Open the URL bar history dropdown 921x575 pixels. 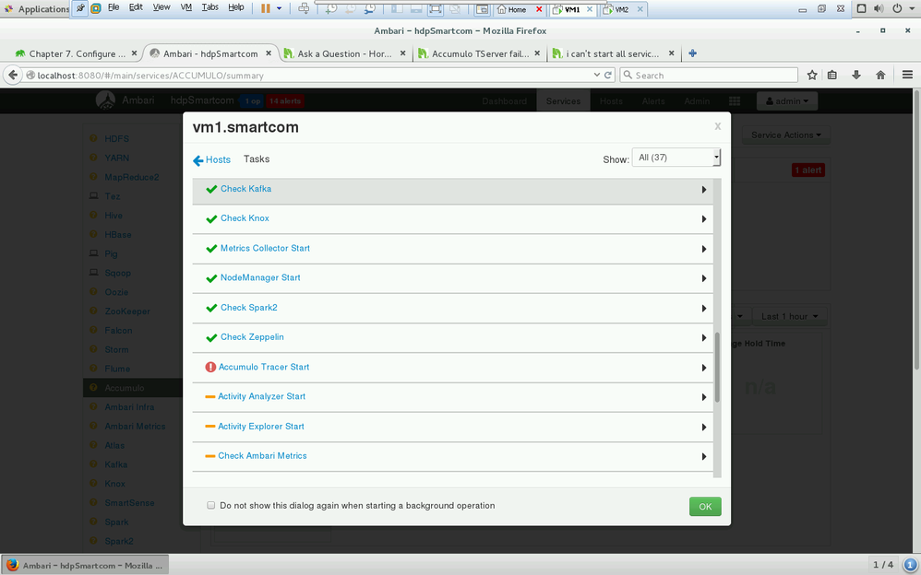click(597, 76)
